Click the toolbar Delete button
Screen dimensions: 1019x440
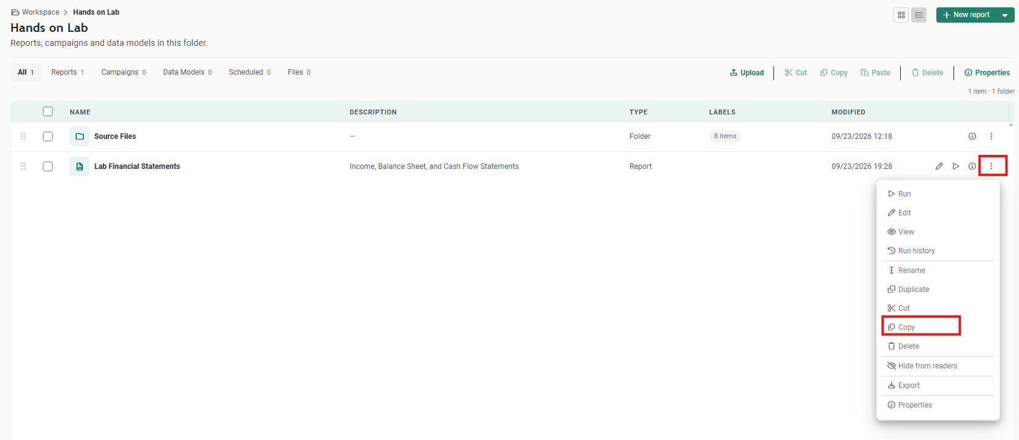tap(927, 73)
